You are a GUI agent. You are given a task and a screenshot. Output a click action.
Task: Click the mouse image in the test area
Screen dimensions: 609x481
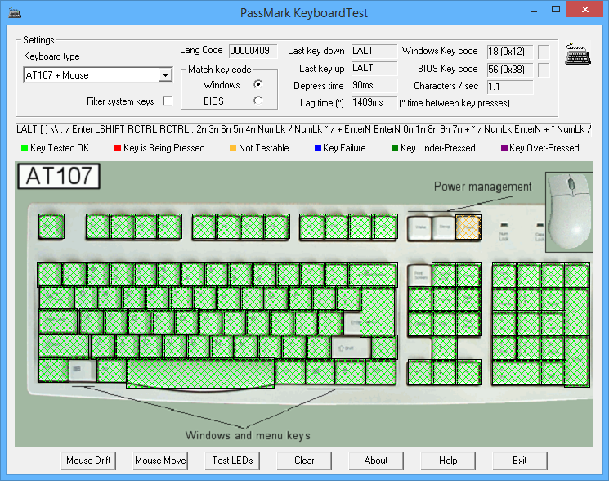tap(570, 212)
